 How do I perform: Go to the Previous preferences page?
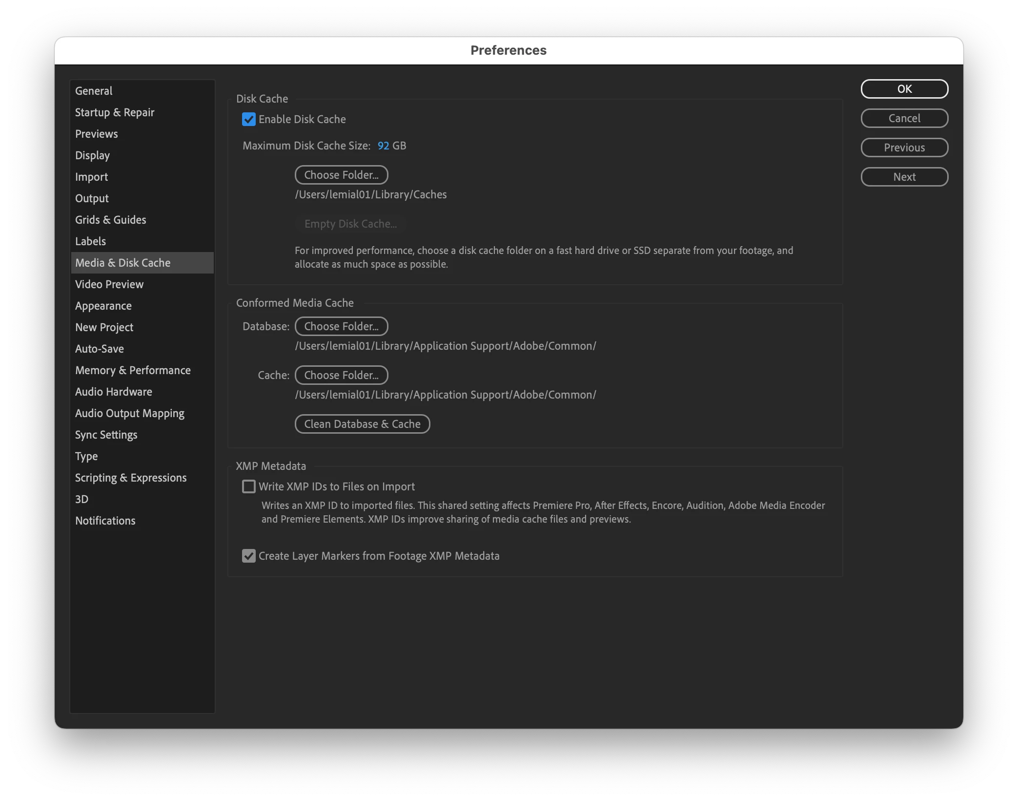click(x=904, y=148)
